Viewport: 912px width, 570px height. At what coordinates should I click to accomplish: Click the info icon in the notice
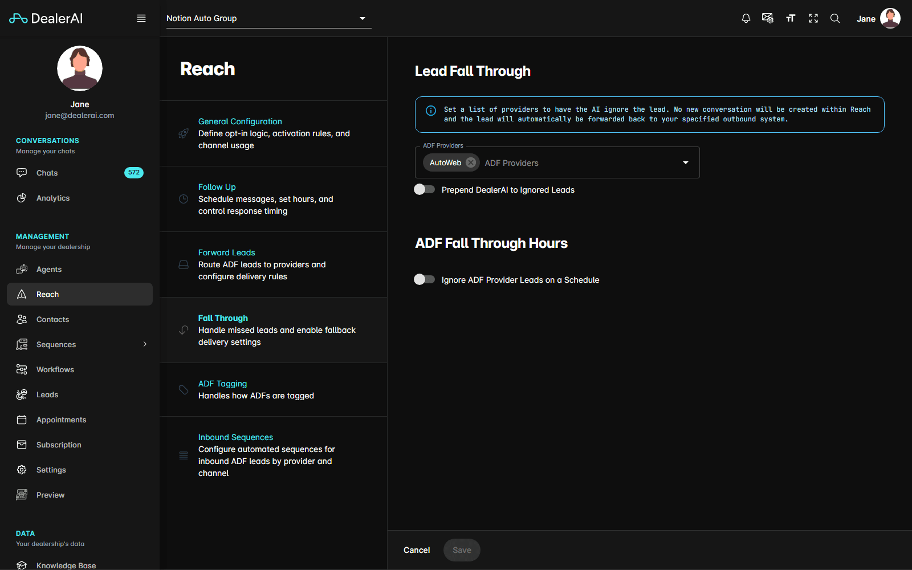(x=431, y=111)
